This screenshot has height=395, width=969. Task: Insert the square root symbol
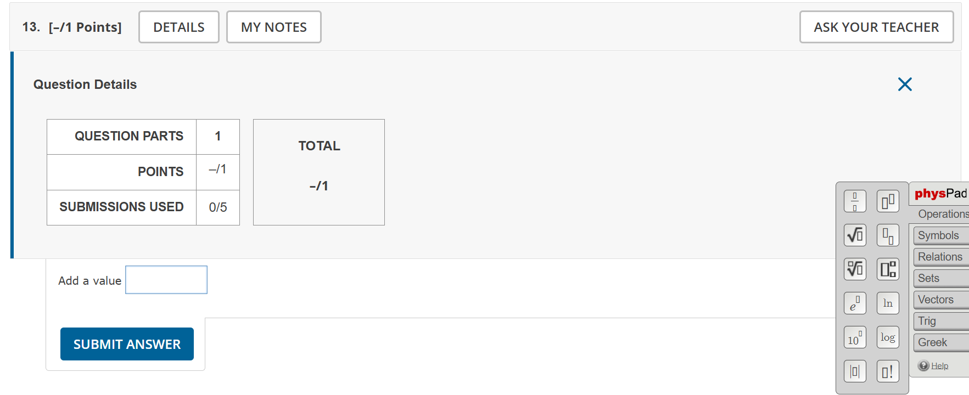(x=855, y=235)
